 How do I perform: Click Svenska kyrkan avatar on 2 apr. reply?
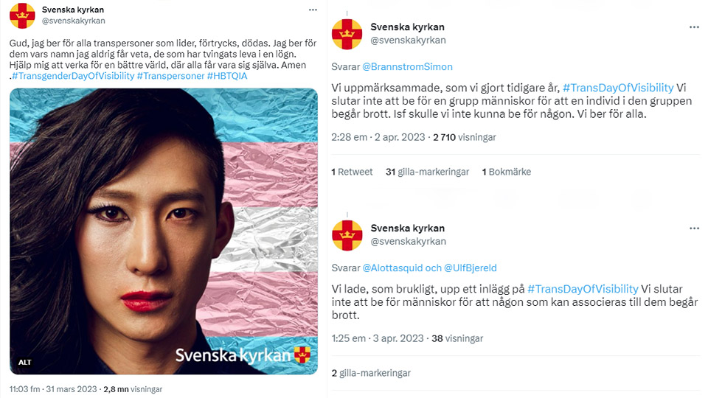347,35
